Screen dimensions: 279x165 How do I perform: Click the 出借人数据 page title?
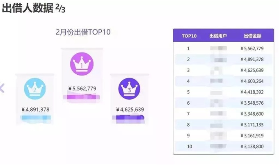point(27,9)
